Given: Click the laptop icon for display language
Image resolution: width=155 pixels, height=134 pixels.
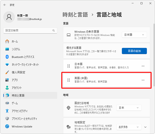Looking at the screenshot, I should (x=69, y=35).
